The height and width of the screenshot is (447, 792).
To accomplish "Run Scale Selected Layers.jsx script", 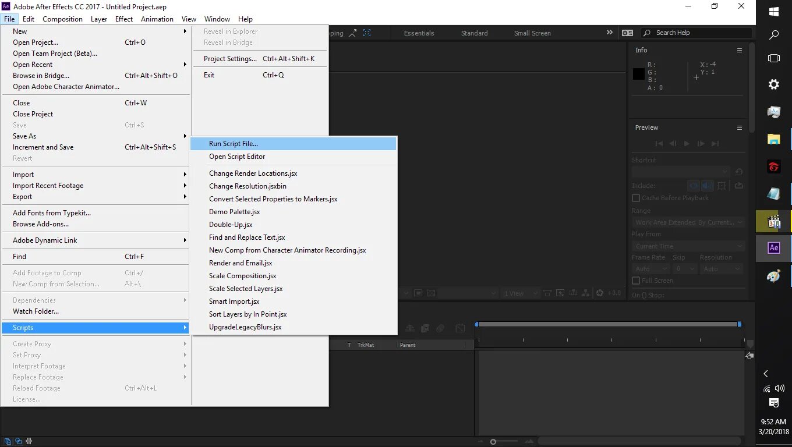I will 293,289.
